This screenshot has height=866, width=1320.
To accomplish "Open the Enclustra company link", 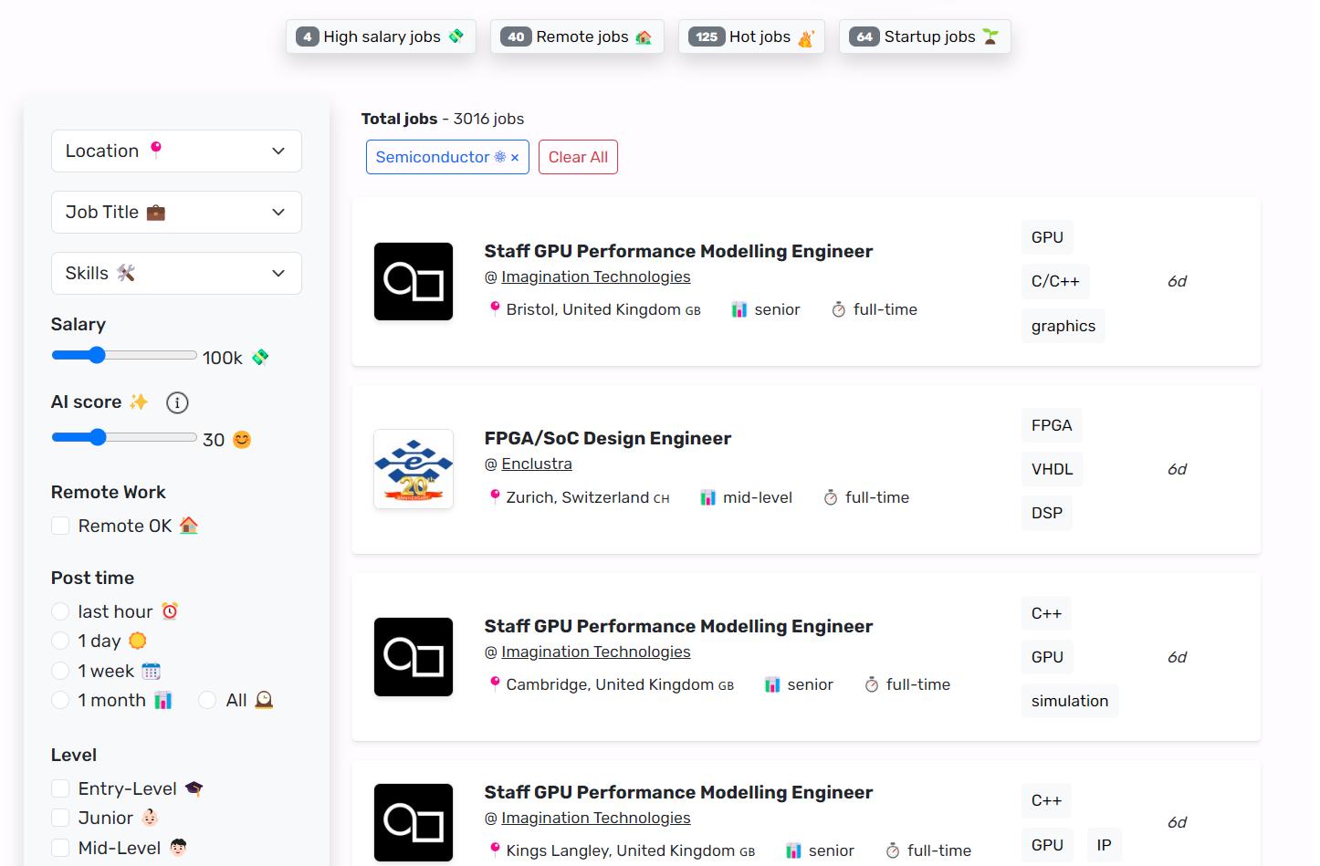I will tap(537, 464).
